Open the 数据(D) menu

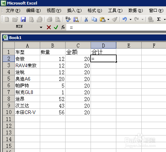(136, 11)
